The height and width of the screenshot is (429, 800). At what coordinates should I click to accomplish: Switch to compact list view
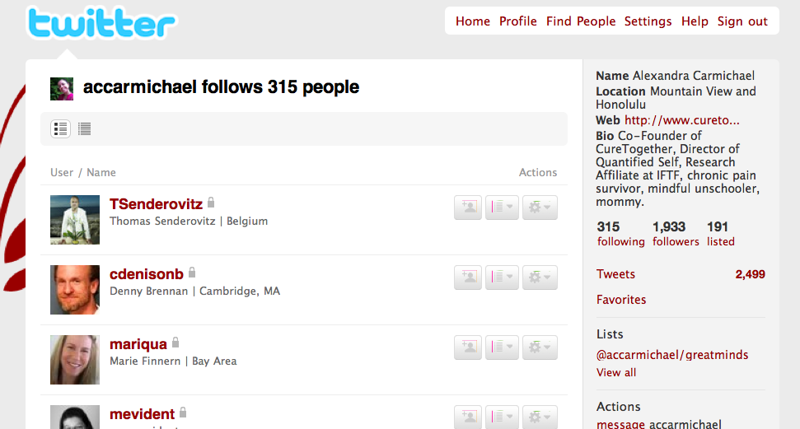coord(85,128)
